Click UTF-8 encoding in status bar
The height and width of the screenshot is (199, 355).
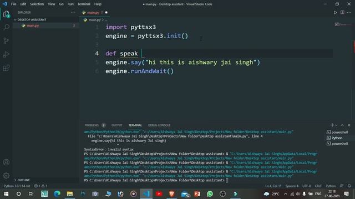[307, 186]
